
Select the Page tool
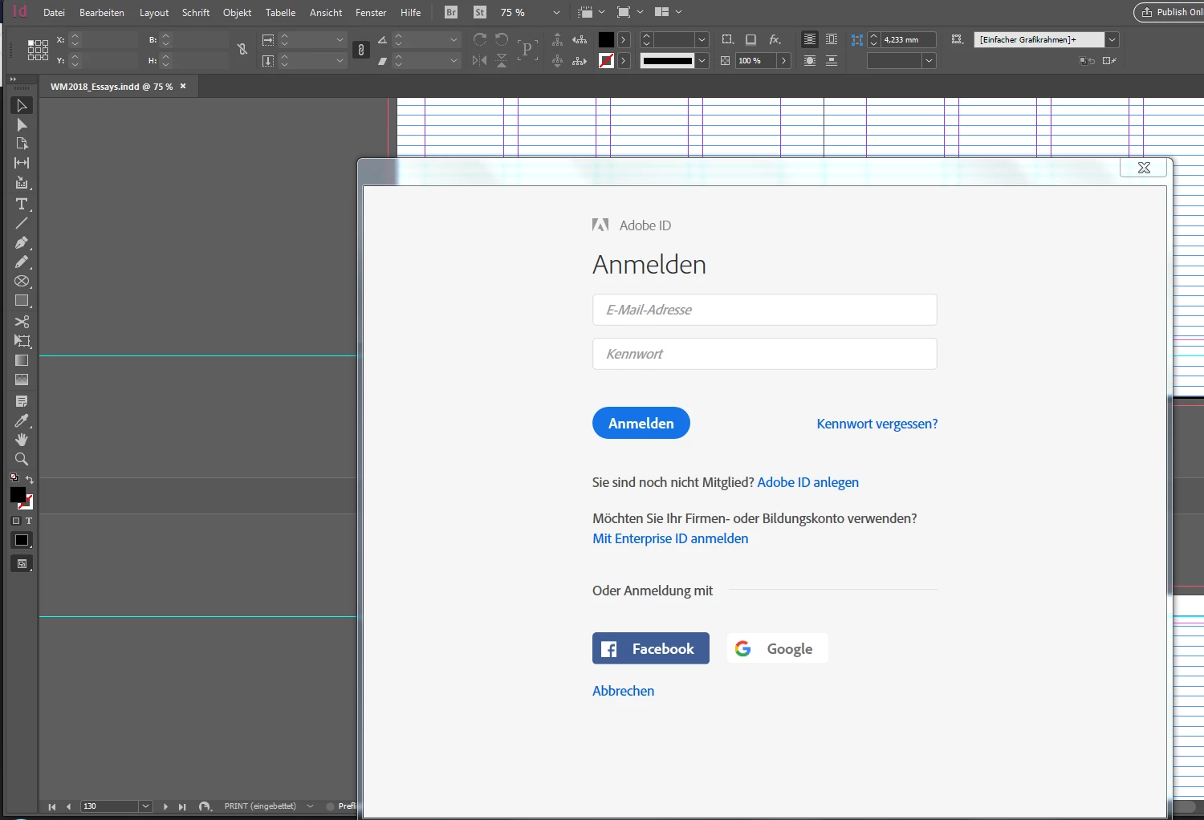22,144
